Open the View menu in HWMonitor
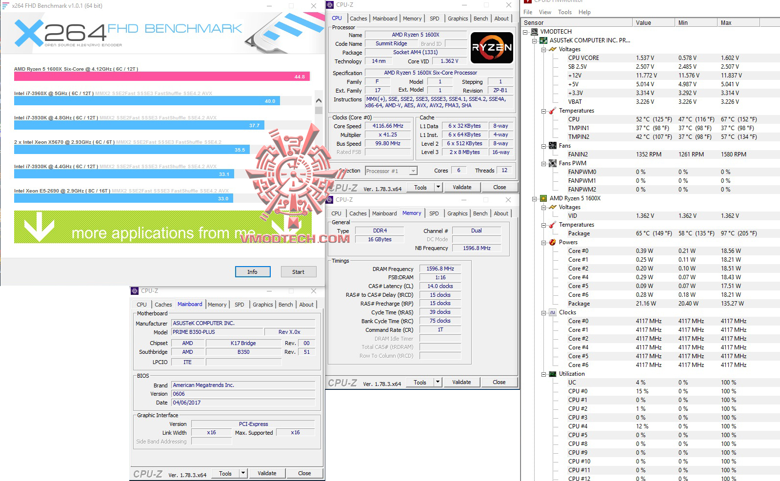Image resolution: width=780 pixels, height=481 pixels. (545, 12)
